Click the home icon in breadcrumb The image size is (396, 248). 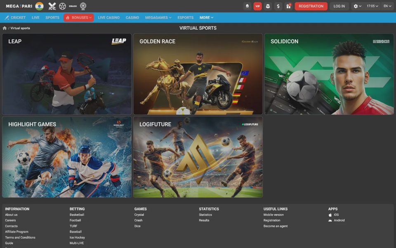click(5, 28)
